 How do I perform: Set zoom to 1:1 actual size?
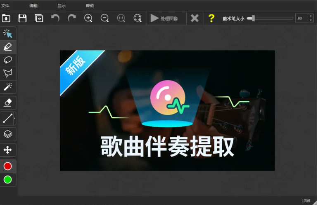(x=121, y=19)
